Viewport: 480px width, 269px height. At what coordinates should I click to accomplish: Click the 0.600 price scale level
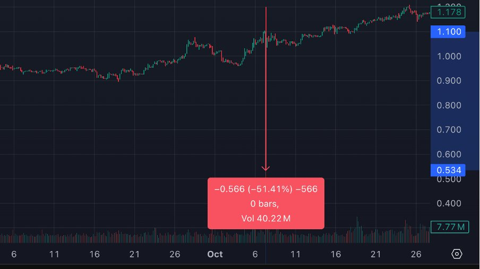point(448,155)
